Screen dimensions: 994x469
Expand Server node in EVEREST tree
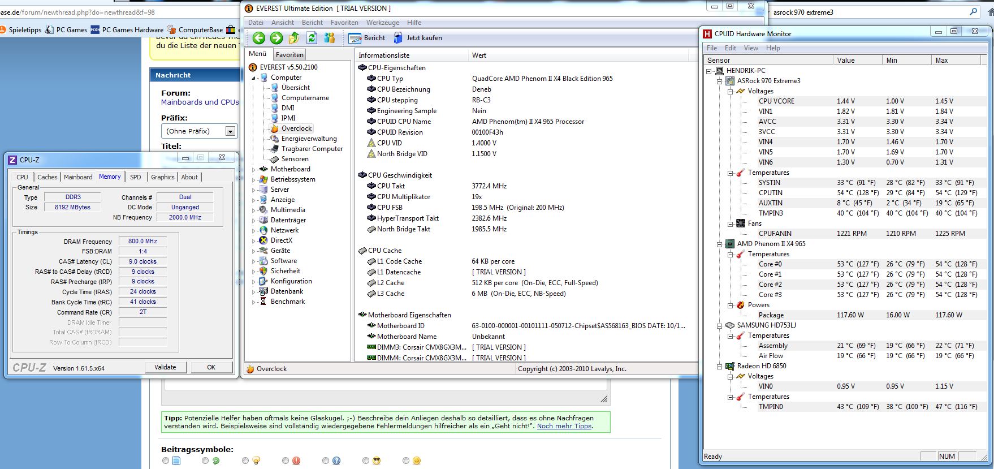[x=254, y=190]
